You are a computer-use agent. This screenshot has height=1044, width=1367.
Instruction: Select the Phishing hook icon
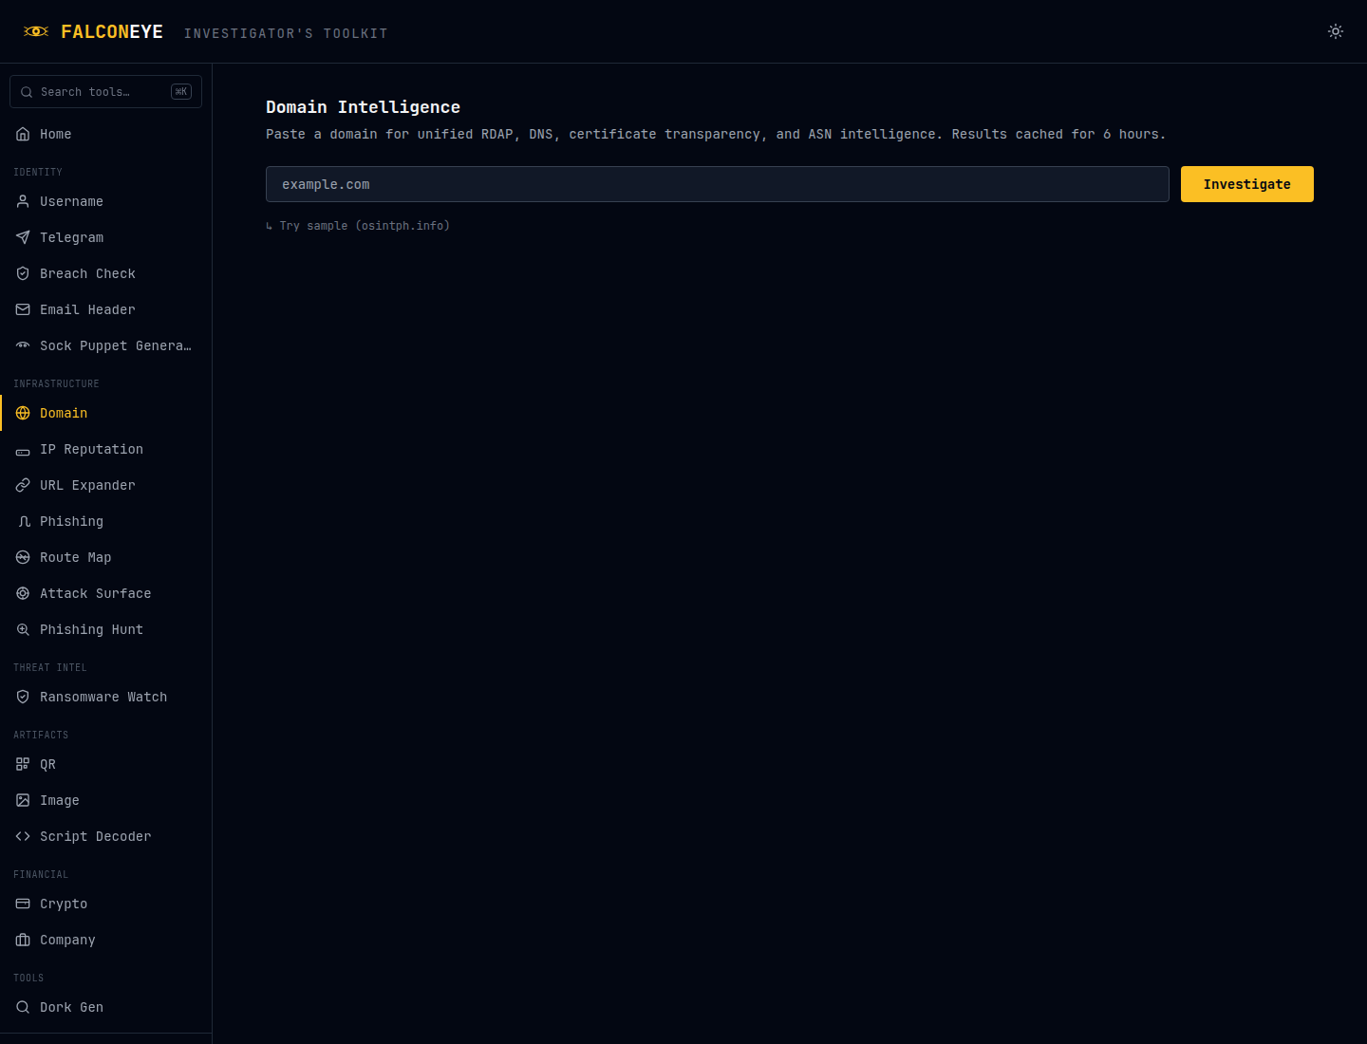[23, 521]
